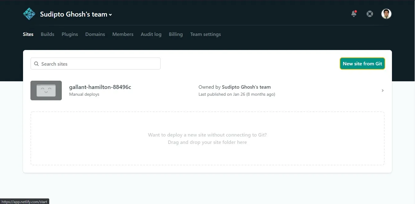Viewport: 415px width, 204px height.
Task: Open the Billing section
Action: [176, 34]
